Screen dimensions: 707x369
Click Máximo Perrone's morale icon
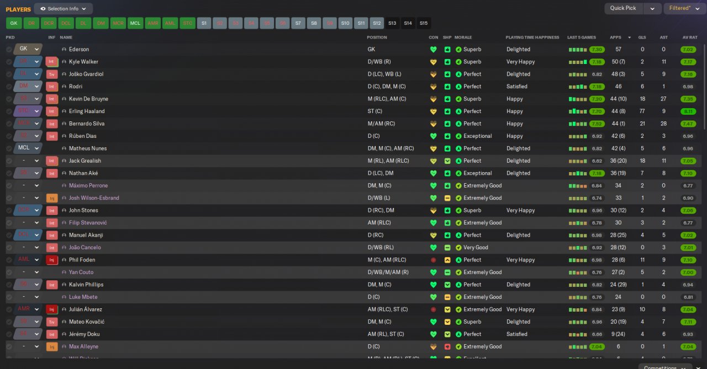(x=458, y=185)
